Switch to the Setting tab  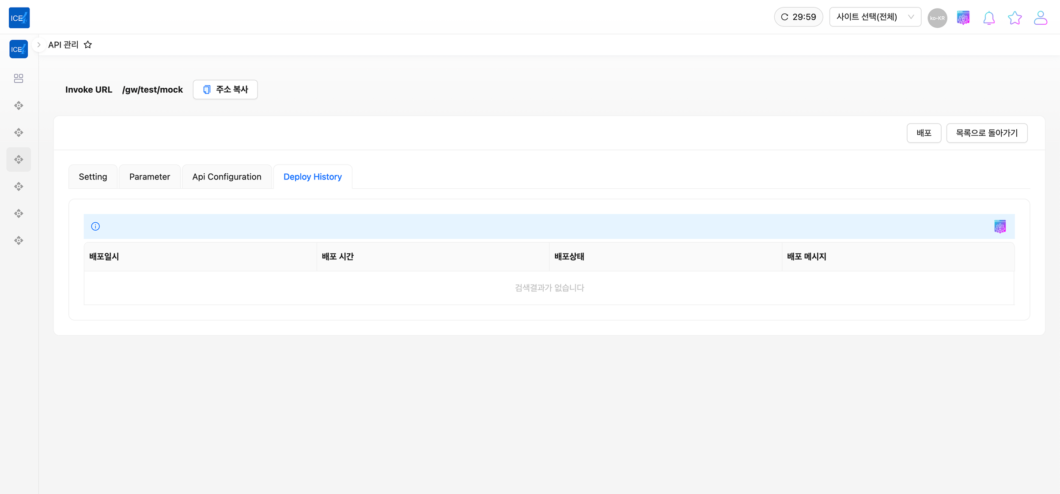point(93,177)
